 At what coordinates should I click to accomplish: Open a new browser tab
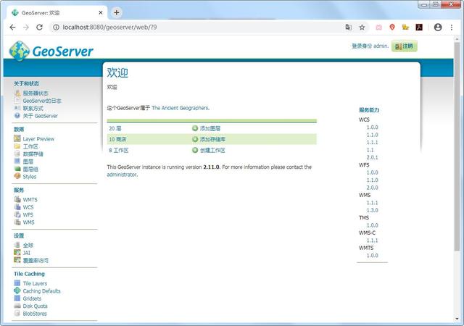116,12
